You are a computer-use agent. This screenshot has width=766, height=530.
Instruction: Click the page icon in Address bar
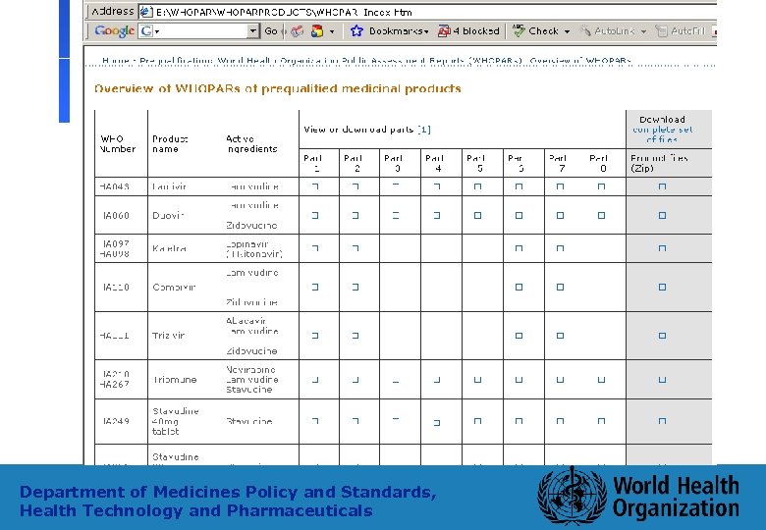pos(146,12)
